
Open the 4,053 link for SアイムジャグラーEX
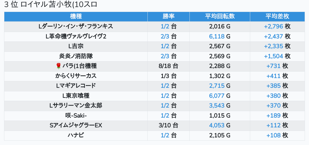click(x=217, y=125)
